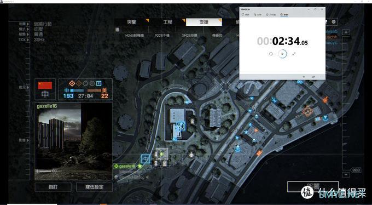372x205 pixels.
Task: Select the white-framed squad spawn marker on map
Action: point(162,154)
